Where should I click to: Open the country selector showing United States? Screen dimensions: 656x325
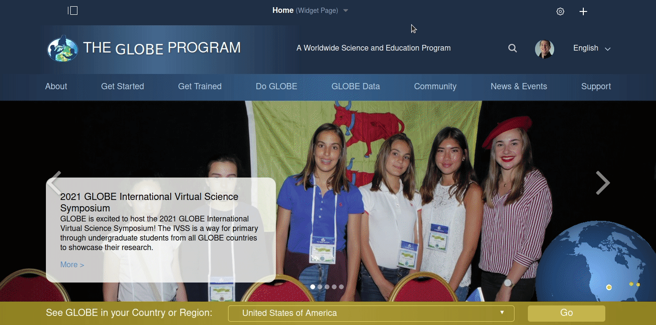pos(371,313)
